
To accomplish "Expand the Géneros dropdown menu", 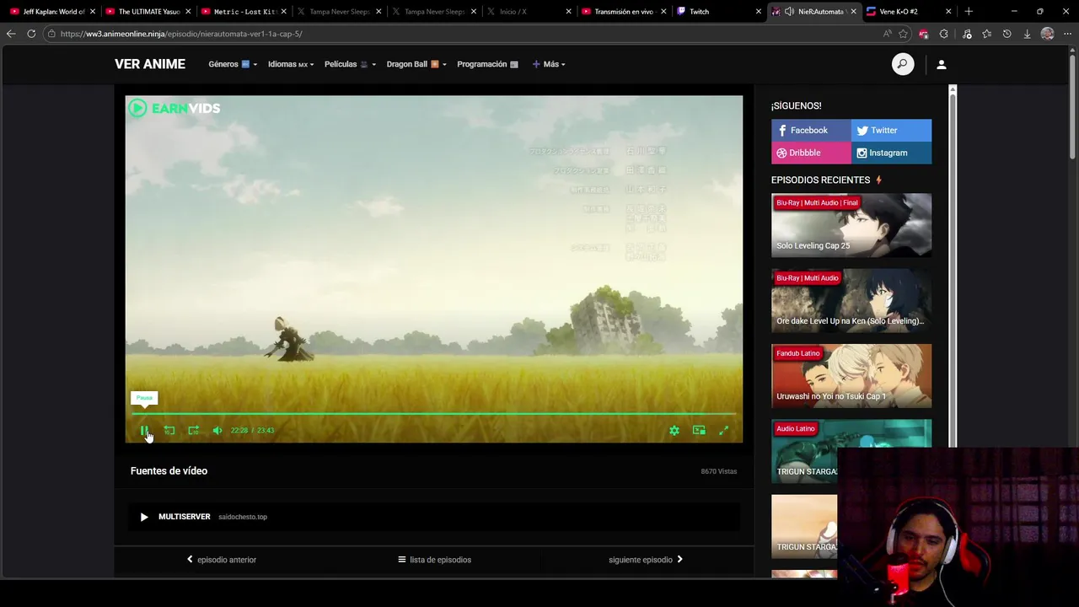I will (233, 64).
